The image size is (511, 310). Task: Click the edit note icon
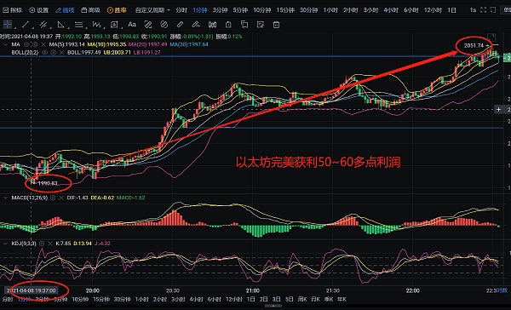(261, 25)
